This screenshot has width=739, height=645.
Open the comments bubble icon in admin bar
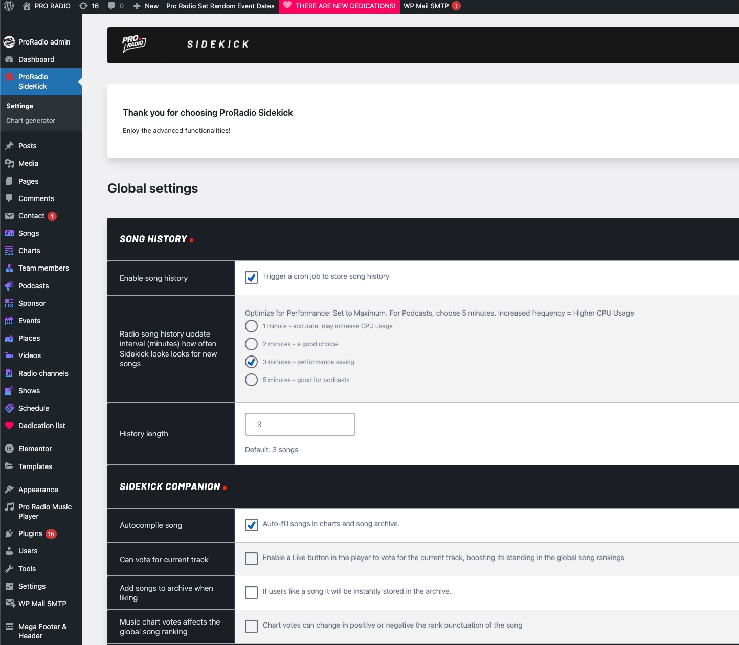(111, 6)
